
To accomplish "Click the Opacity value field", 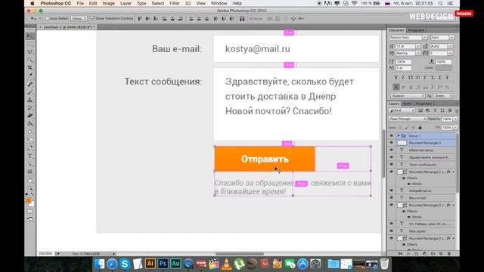I will pyautogui.click(x=447, y=119).
